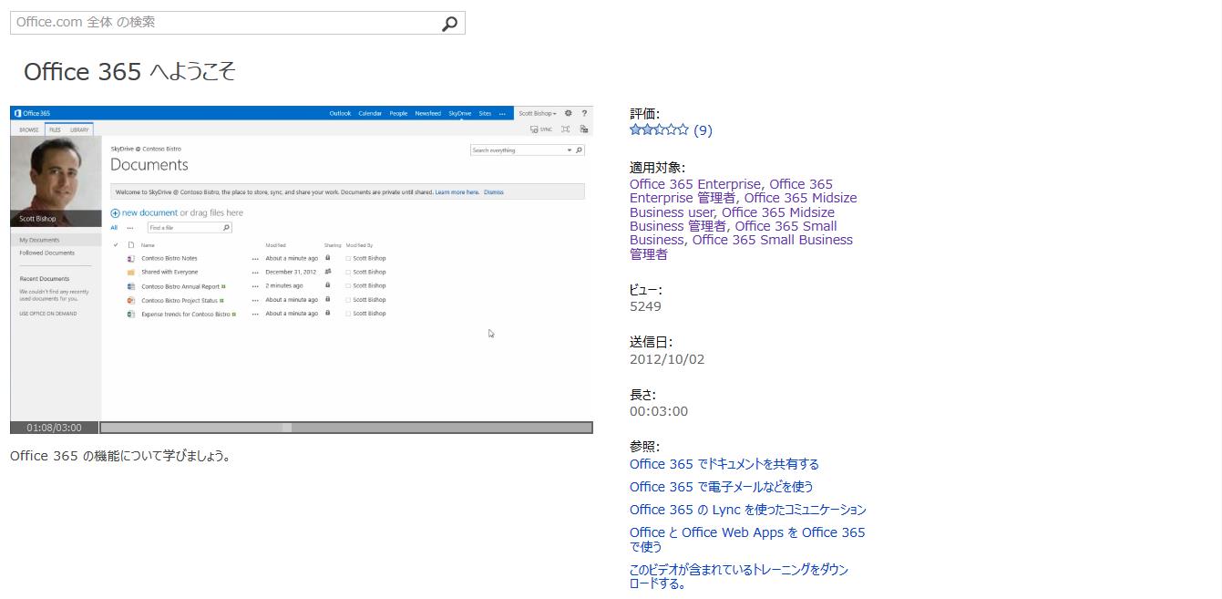Switch to the LIBRARY ribbon tab
Viewport: 1222px width, 599px height.
(80, 130)
